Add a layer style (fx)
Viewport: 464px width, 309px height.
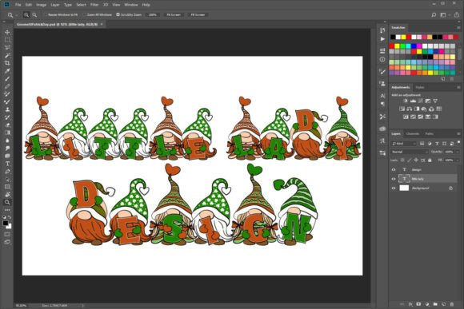coord(410,303)
